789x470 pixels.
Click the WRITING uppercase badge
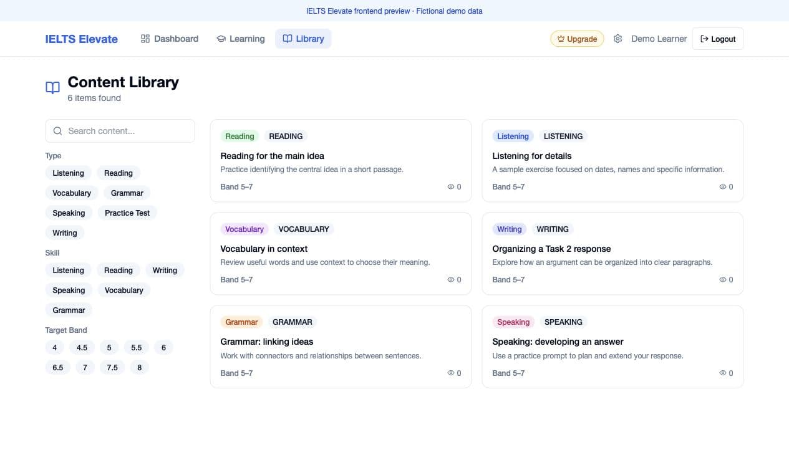coord(553,229)
